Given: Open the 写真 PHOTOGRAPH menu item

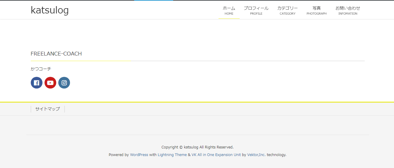Looking at the screenshot, I should coord(317,11).
